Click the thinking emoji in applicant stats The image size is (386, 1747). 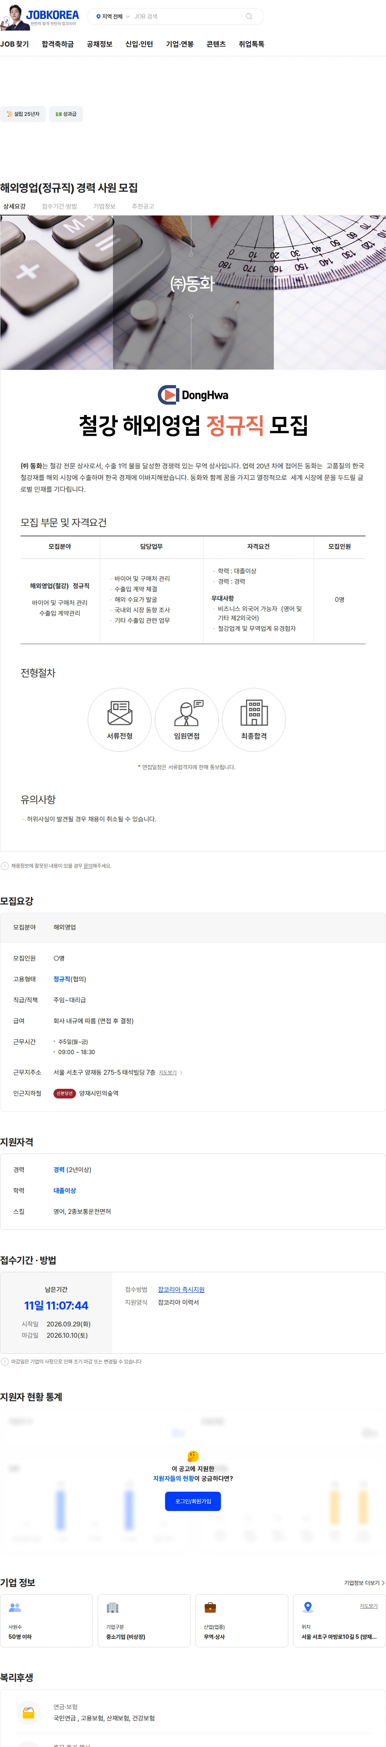click(193, 1456)
